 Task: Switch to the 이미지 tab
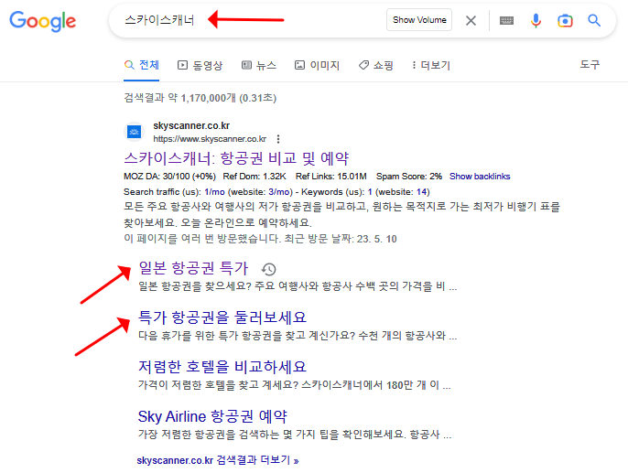tap(317, 65)
